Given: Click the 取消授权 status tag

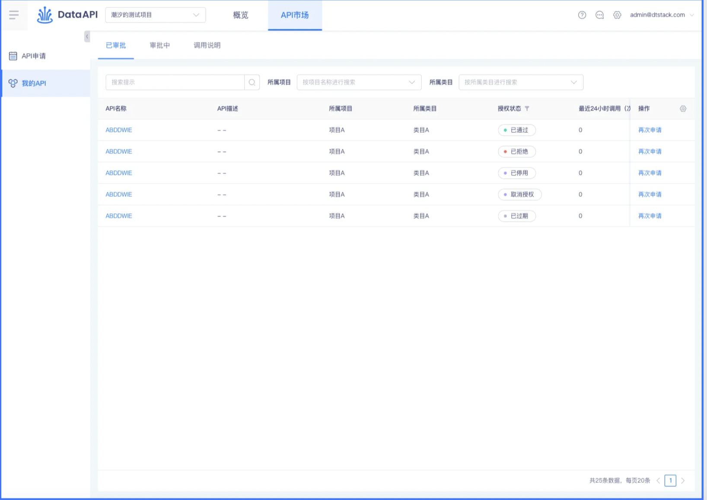Looking at the screenshot, I should coord(520,195).
